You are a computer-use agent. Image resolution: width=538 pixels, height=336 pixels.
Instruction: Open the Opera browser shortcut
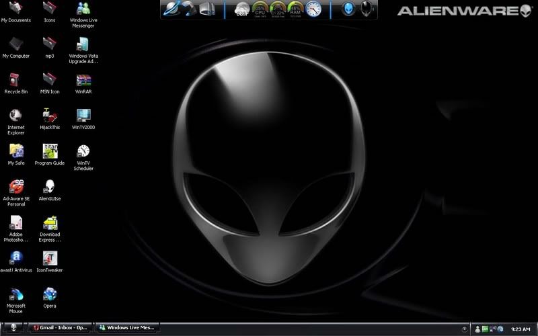[x=50, y=294]
